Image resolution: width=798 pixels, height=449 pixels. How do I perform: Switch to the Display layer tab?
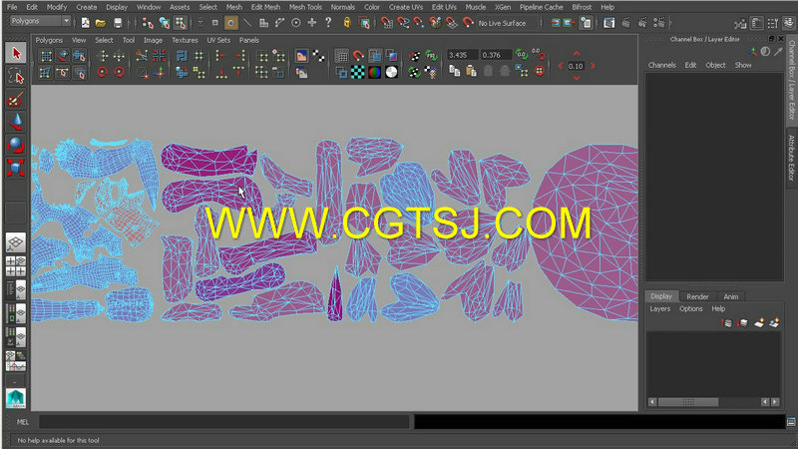(661, 296)
